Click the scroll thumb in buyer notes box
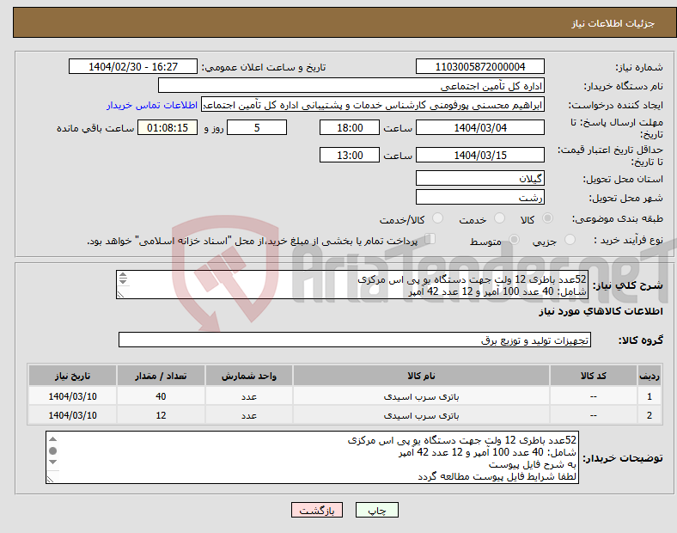This screenshot has height=533, width=677. coord(52,451)
